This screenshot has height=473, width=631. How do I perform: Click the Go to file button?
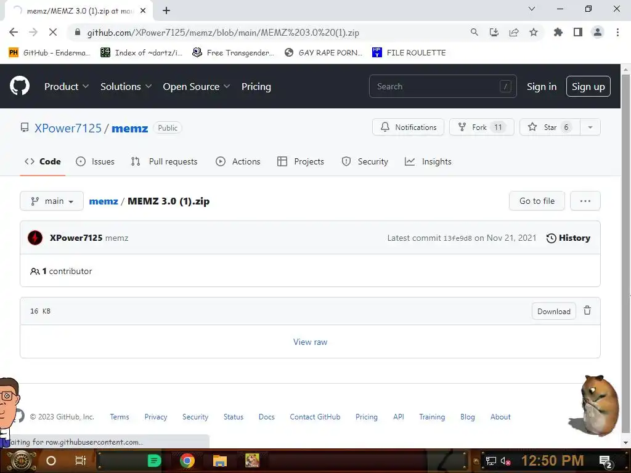tap(537, 201)
